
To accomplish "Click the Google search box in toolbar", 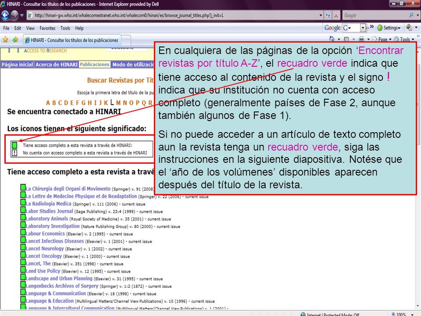I will click(x=375, y=15).
